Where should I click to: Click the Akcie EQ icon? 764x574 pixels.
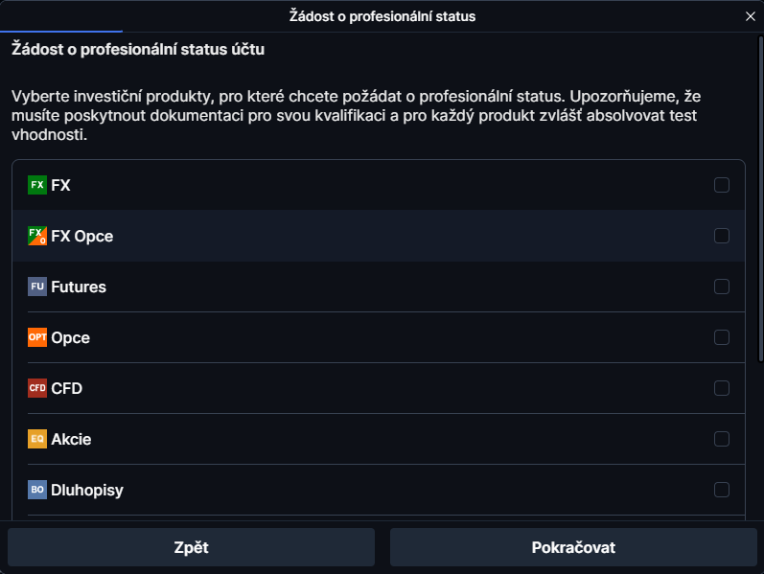[x=37, y=439]
